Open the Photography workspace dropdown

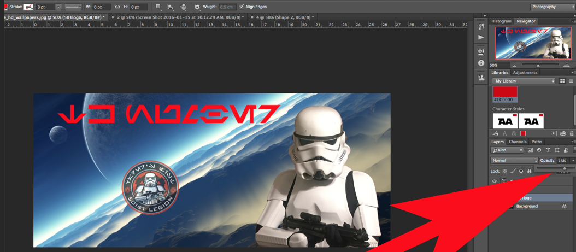[x=552, y=7]
